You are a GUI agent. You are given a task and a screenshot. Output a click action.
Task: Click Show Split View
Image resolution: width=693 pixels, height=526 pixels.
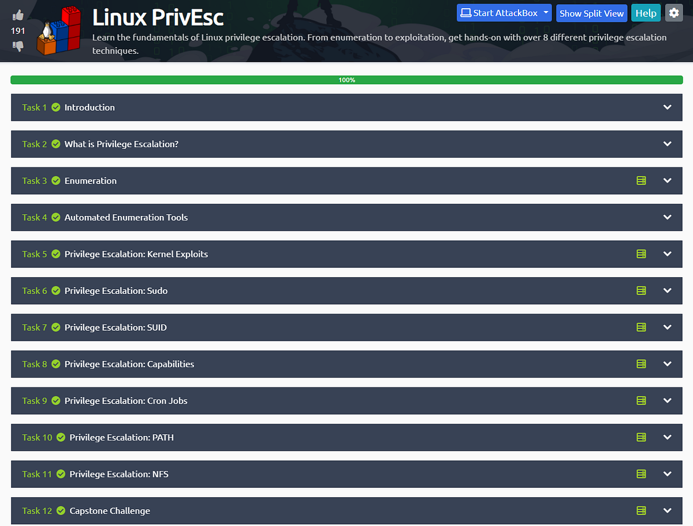(591, 12)
